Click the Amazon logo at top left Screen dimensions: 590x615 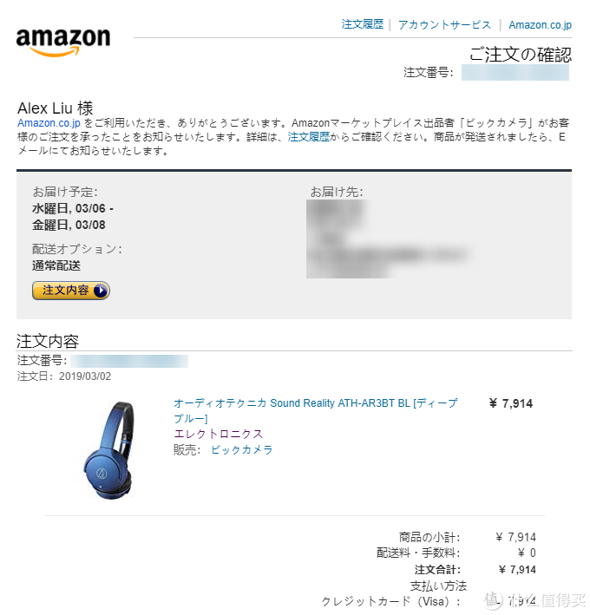coord(63,42)
